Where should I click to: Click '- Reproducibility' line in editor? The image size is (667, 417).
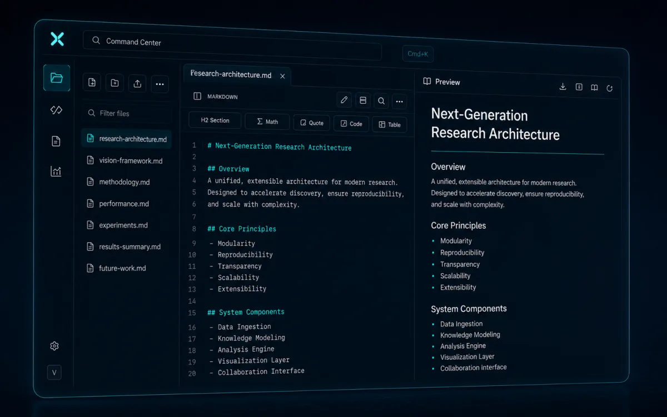(x=241, y=255)
